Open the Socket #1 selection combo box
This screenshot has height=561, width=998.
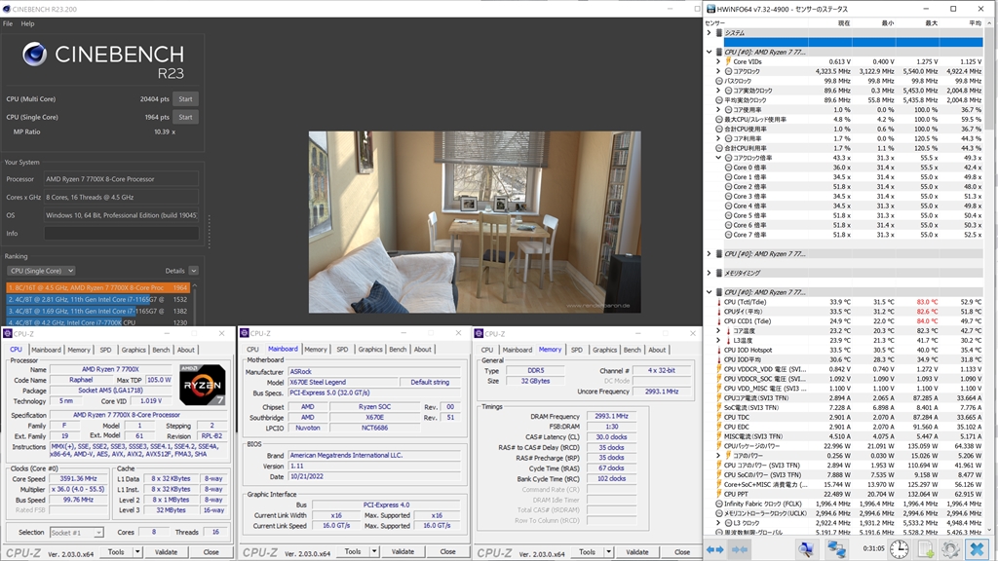[x=76, y=533]
